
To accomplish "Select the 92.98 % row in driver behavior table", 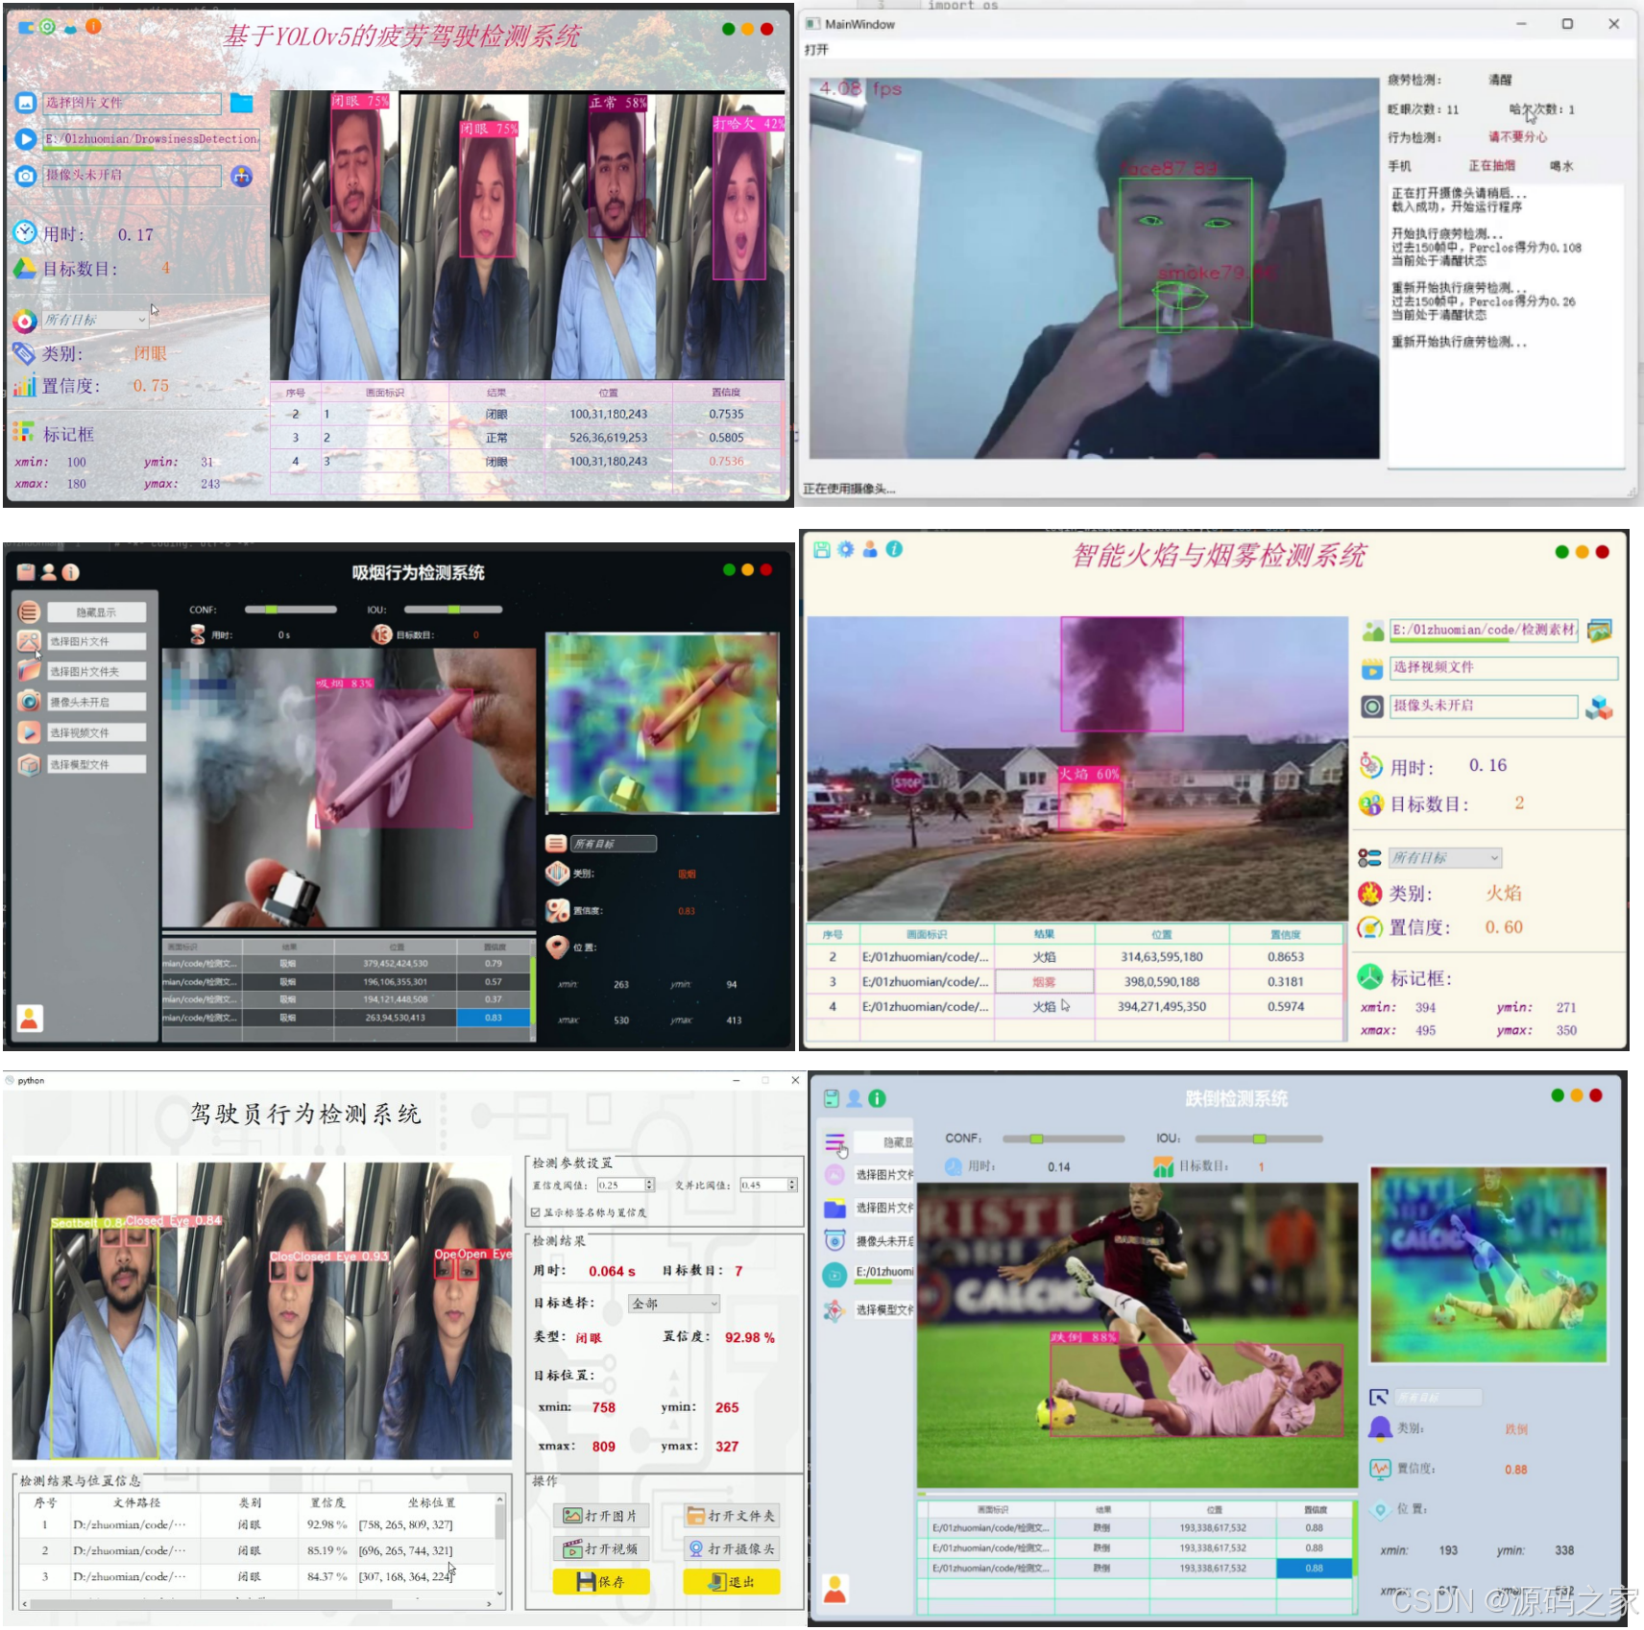I will point(259,1524).
